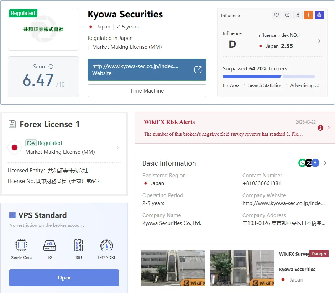This screenshot has width=335, height=293.
Task: Expand the WikiFX Risk Alerts chevron
Action: coord(328,128)
